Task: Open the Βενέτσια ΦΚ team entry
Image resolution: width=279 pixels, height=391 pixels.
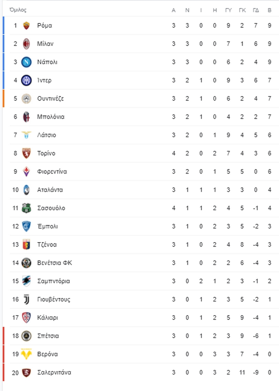Action: point(55,263)
